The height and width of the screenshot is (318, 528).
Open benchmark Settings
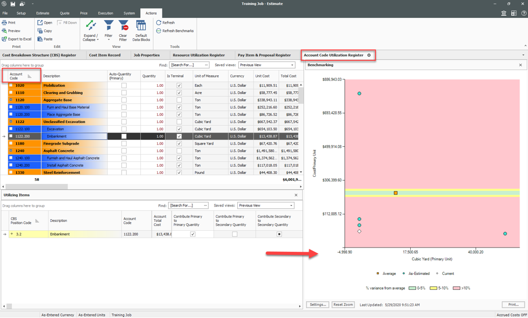coord(317,304)
